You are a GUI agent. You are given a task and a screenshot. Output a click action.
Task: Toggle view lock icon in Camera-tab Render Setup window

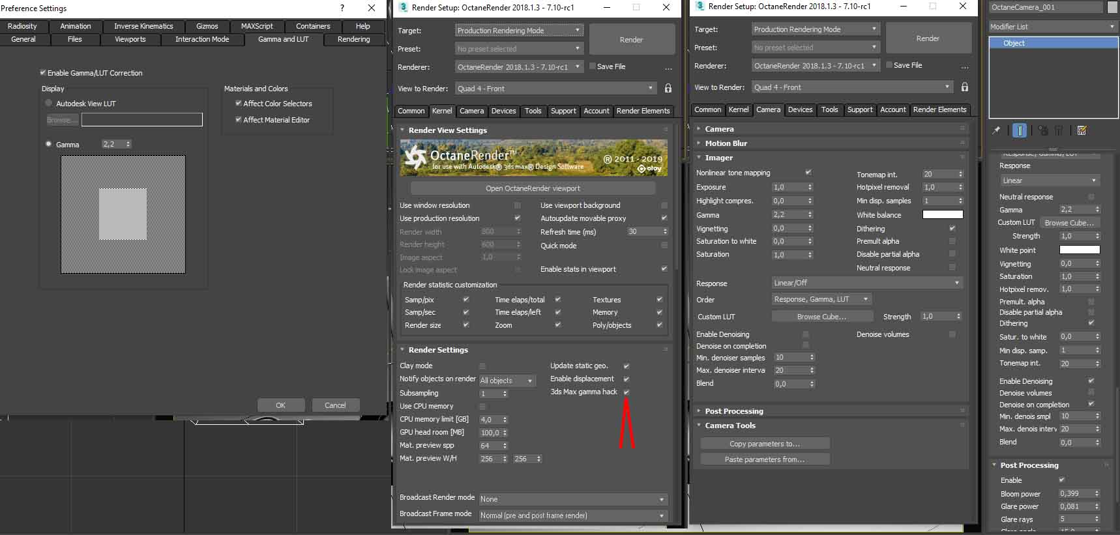[x=965, y=87]
